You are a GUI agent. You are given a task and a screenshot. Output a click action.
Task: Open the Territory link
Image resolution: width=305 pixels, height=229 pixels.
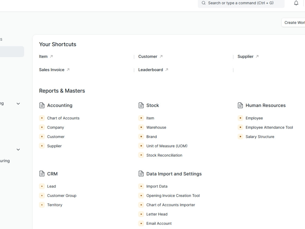[55, 205]
